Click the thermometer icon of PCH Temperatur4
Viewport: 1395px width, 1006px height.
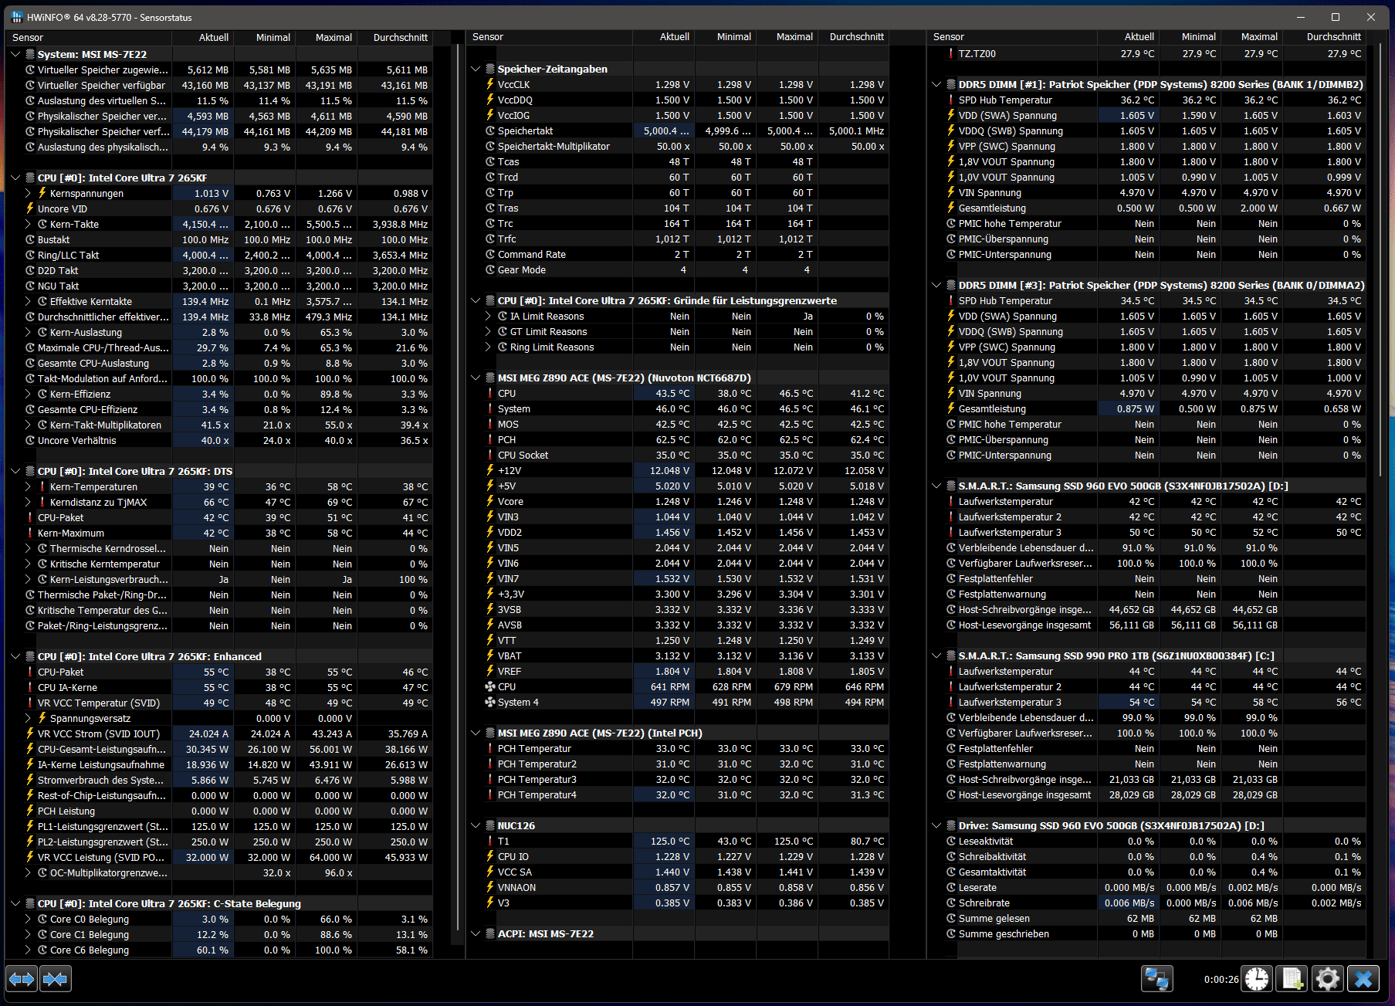pyautogui.click(x=490, y=795)
